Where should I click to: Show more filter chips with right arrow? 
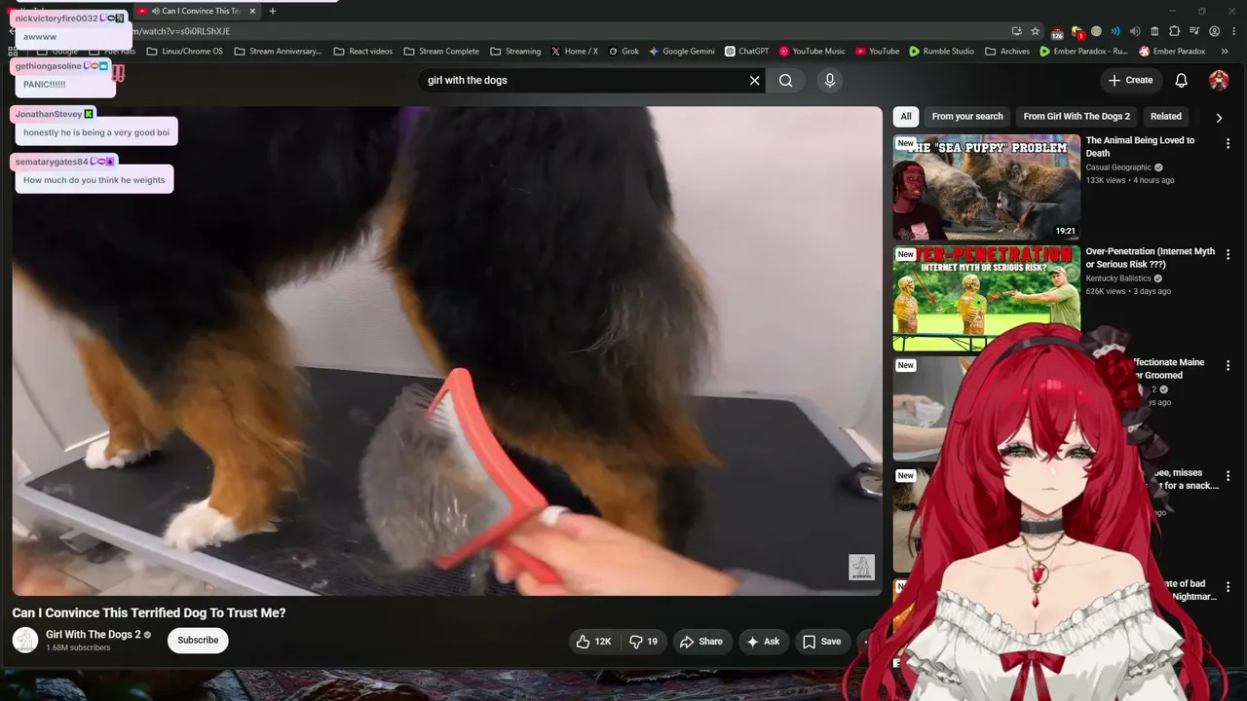pos(1219,118)
